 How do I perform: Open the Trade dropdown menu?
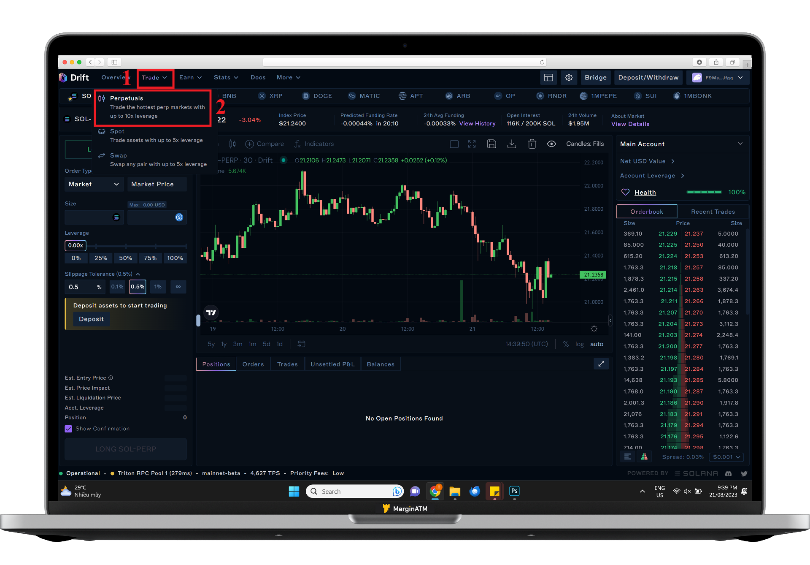point(155,78)
